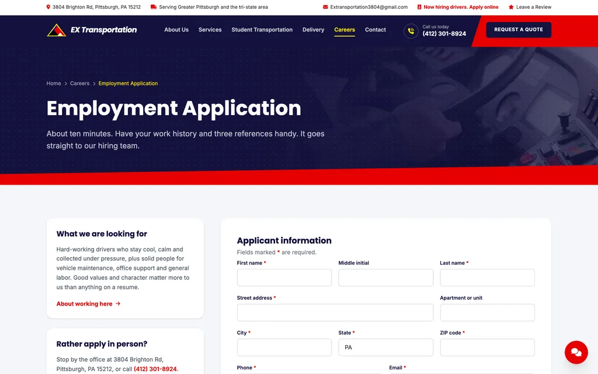Go to the Services nav item

pyautogui.click(x=210, y=30)
